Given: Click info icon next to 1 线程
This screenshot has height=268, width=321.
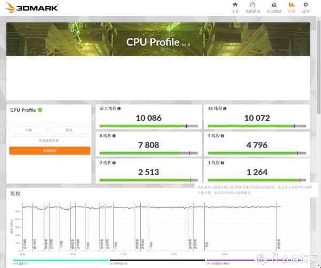Looking at the screenshot, I should 223,163.
